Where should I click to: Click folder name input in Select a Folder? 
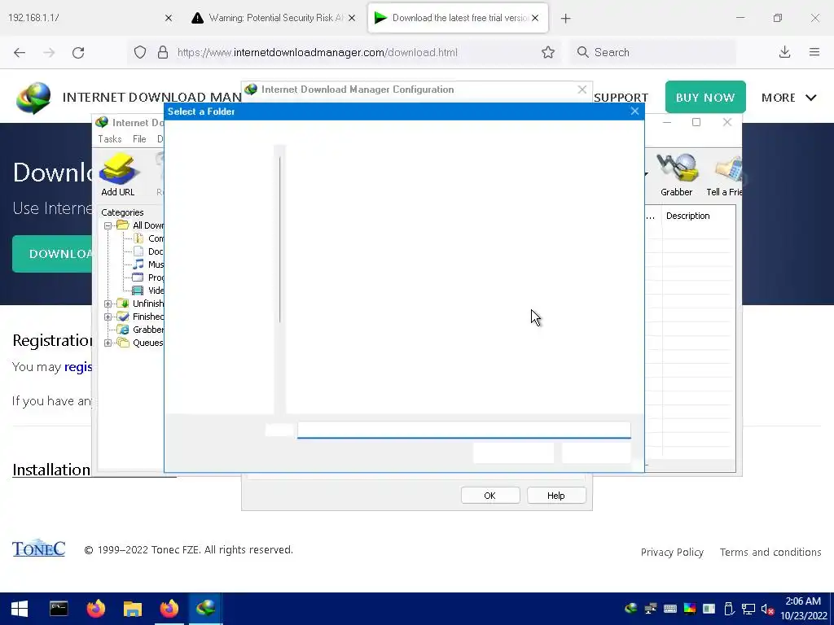pos(463,430)
